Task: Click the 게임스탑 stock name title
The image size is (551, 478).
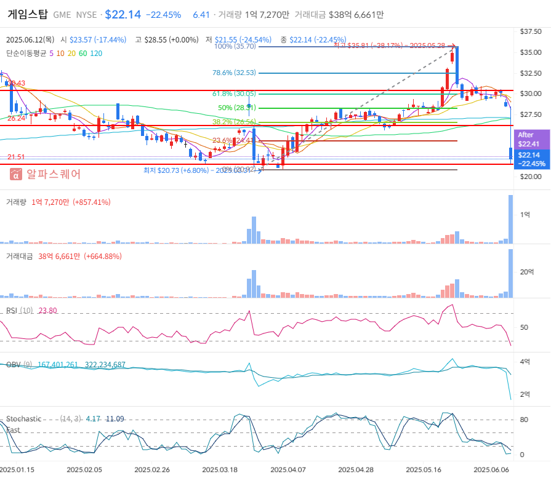Action: pyautogui.click(x=28, y=14)
